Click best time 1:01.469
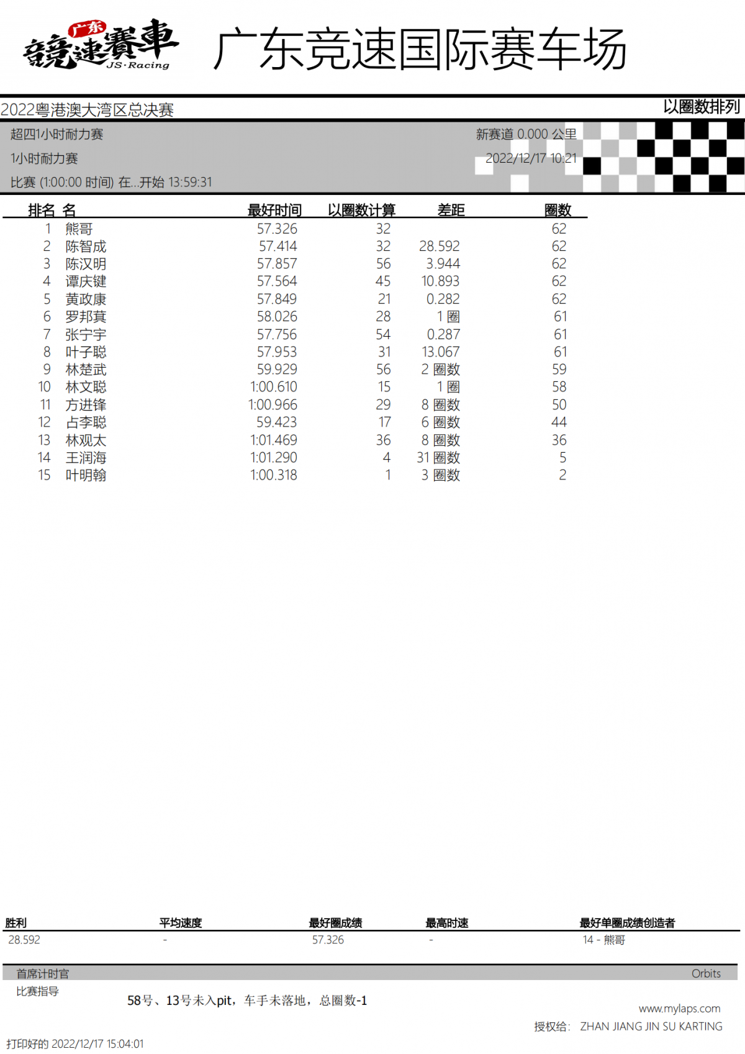 pyautogui.click(x=273, y=440)
